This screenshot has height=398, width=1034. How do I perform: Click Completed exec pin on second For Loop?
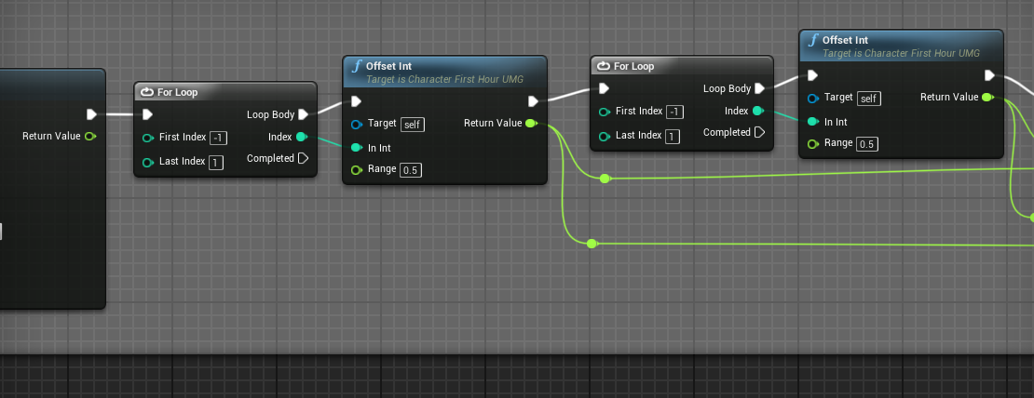tap(758, 133)
